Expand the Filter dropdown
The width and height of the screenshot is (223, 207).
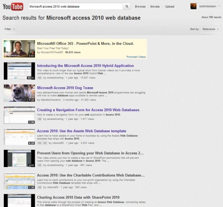pos(10,29)
